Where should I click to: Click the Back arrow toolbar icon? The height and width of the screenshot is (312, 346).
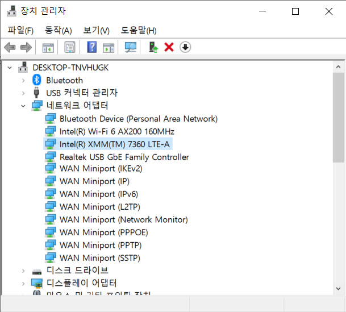[x=10, y=47]
